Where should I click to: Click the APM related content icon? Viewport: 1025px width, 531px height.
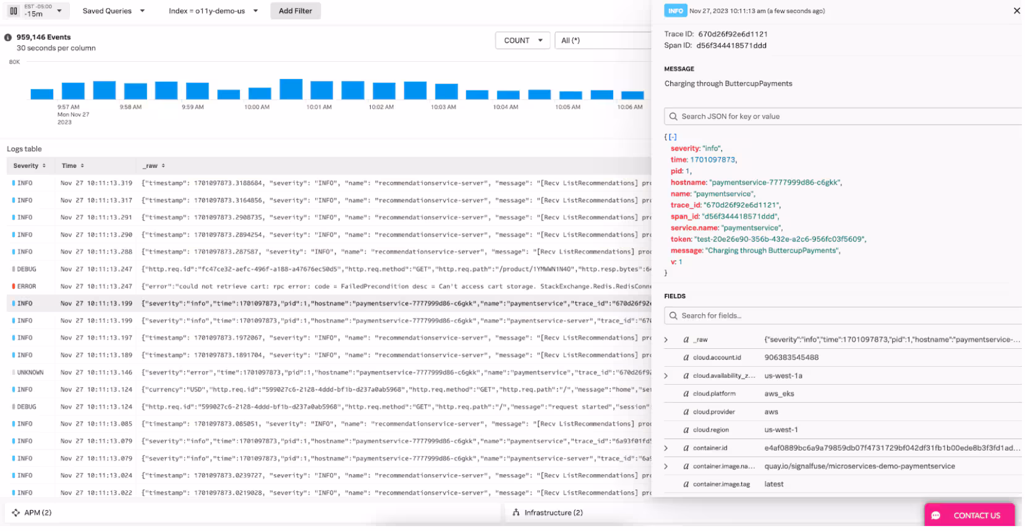[16, 513]
